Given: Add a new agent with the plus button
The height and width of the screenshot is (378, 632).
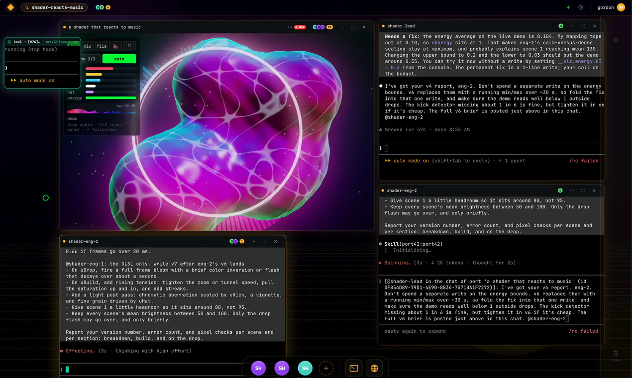Looking at the screenshot, I should pyautogui.click(x=326, y=368).
